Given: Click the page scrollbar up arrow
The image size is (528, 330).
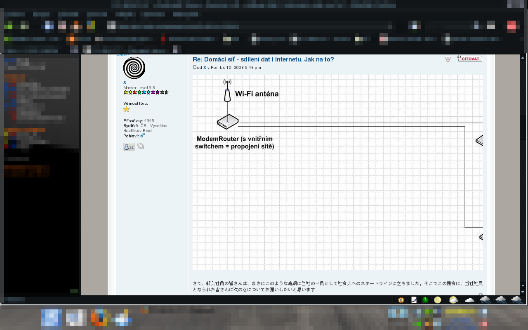Looking at the screenshot, I should (523, 57).
